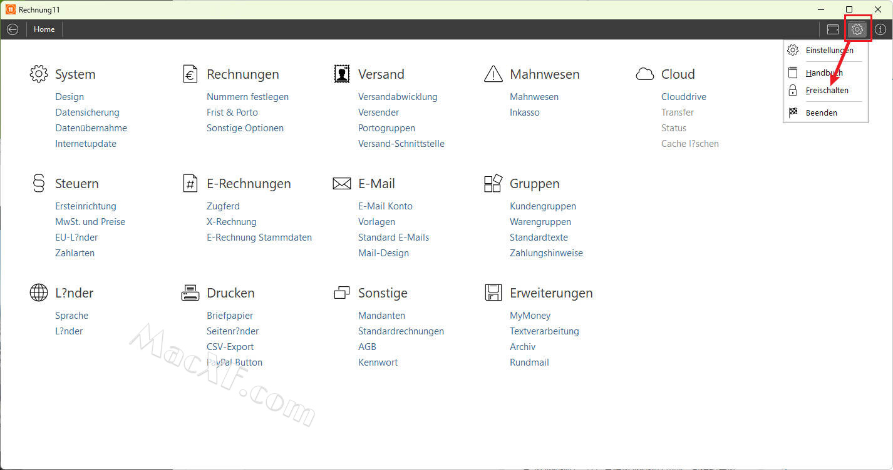Click the info icon in top bar

tap(880, 29)
